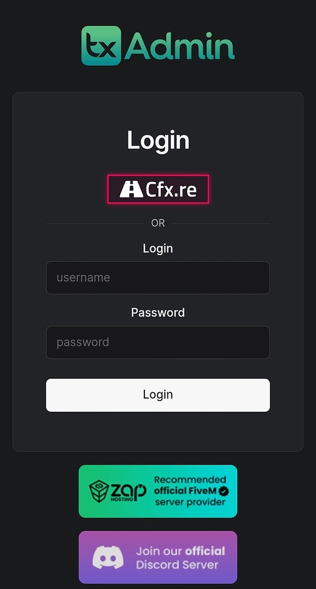Click the green tx square logo icon

(101, 45)
